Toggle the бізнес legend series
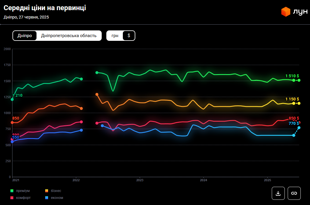The width and height of the screenshot is (310, 205). click(x=56, y=191)
